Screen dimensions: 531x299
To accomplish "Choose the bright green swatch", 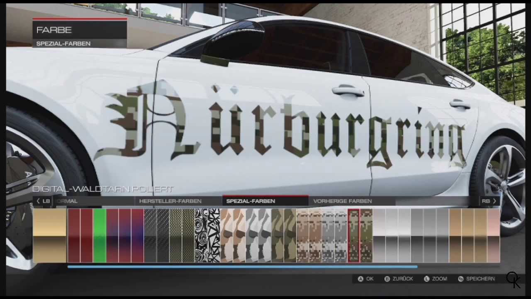I will [x=100, y=235].
